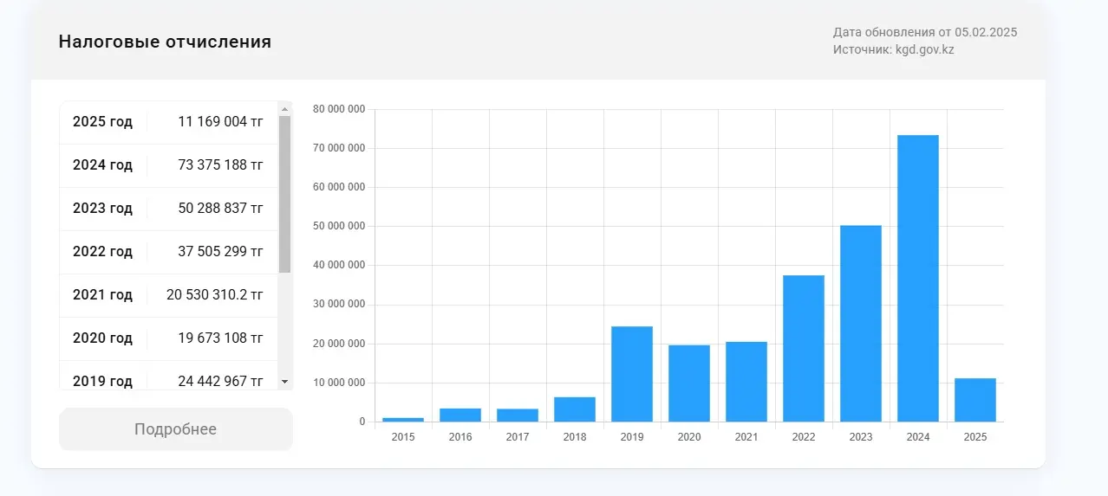This screenshot has width=1108, height=496.
Task: Click the 2024 x-axis label
Action: [x=918, y=437]
